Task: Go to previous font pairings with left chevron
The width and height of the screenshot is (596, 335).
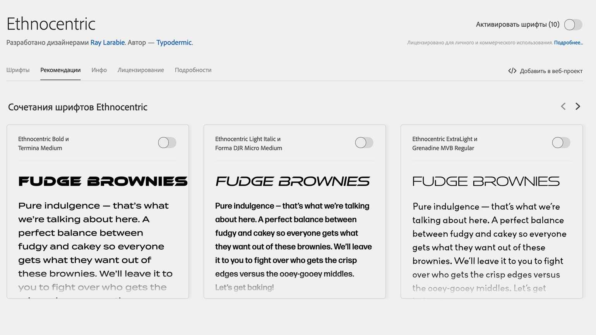Action: 563,106
